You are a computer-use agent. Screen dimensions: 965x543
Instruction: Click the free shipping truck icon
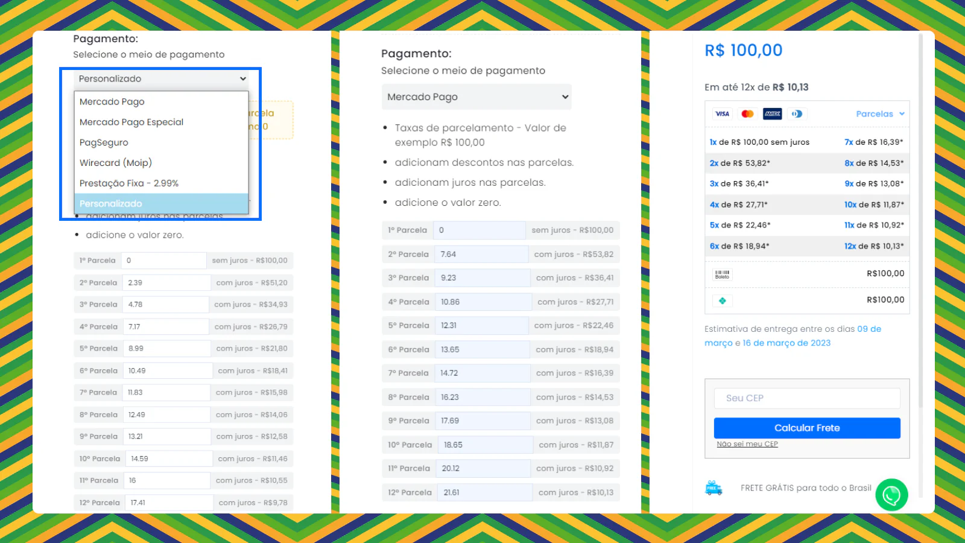713,488
